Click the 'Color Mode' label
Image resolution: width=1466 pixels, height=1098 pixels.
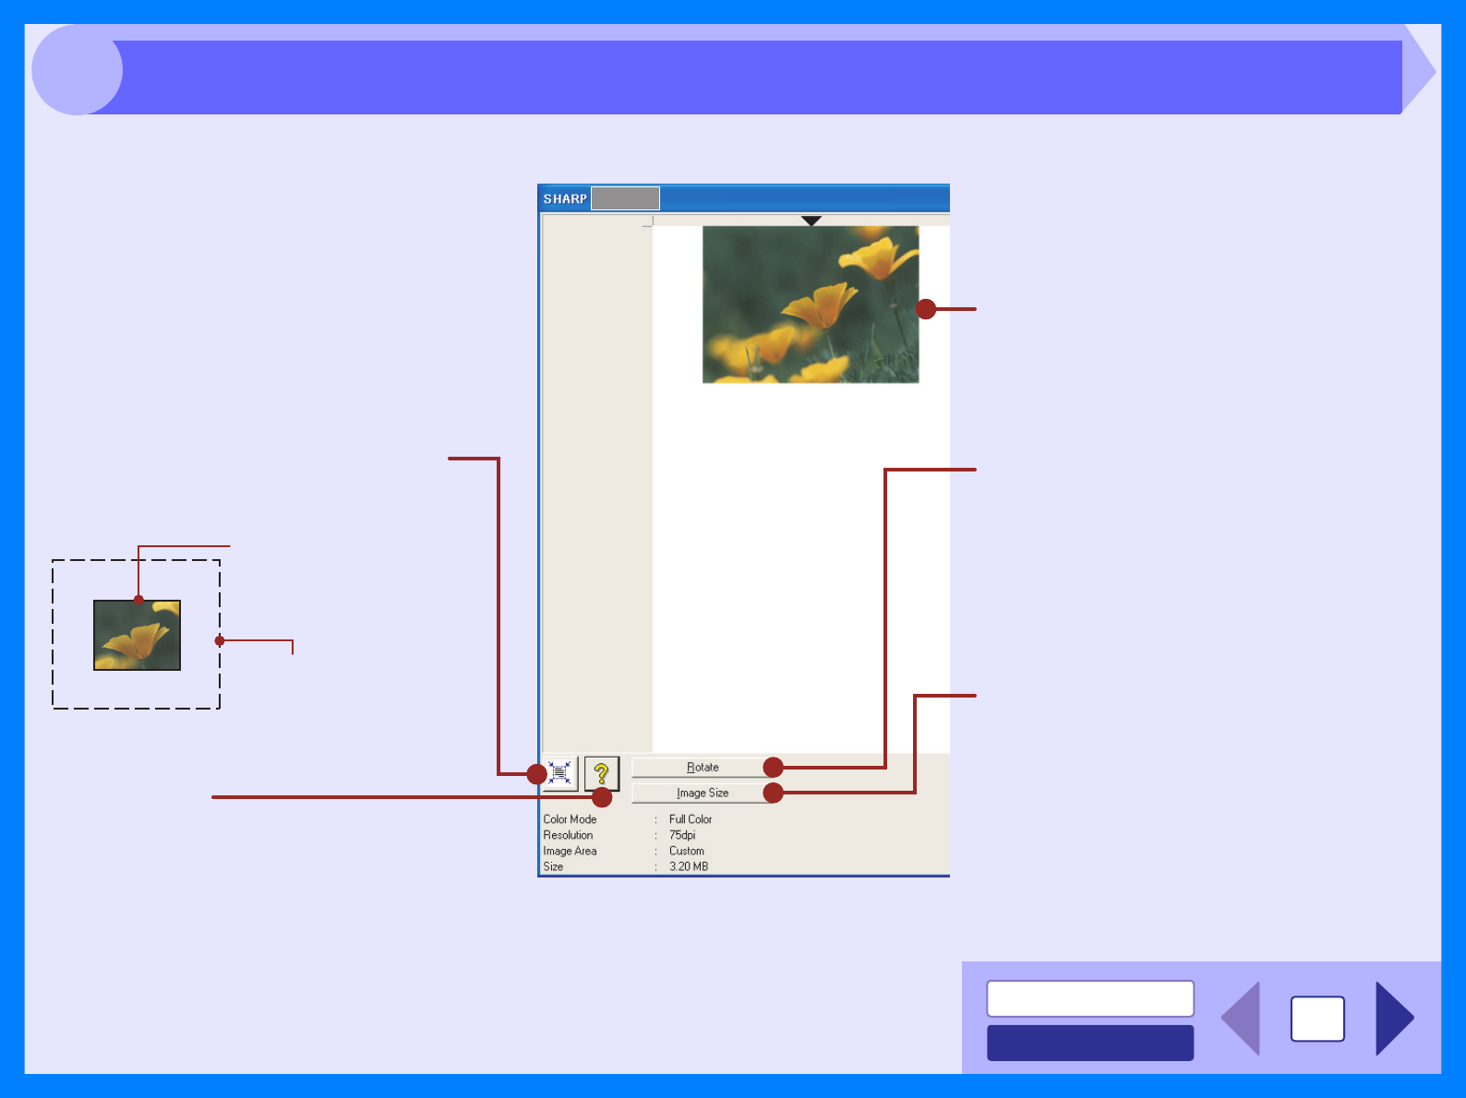[570, 819]
